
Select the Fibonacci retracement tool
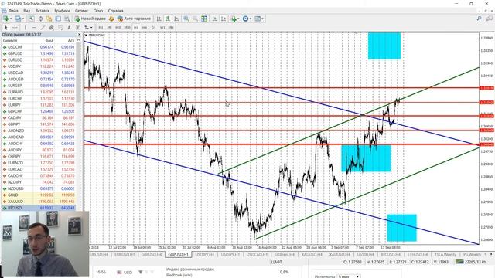[x=60, y=28]
